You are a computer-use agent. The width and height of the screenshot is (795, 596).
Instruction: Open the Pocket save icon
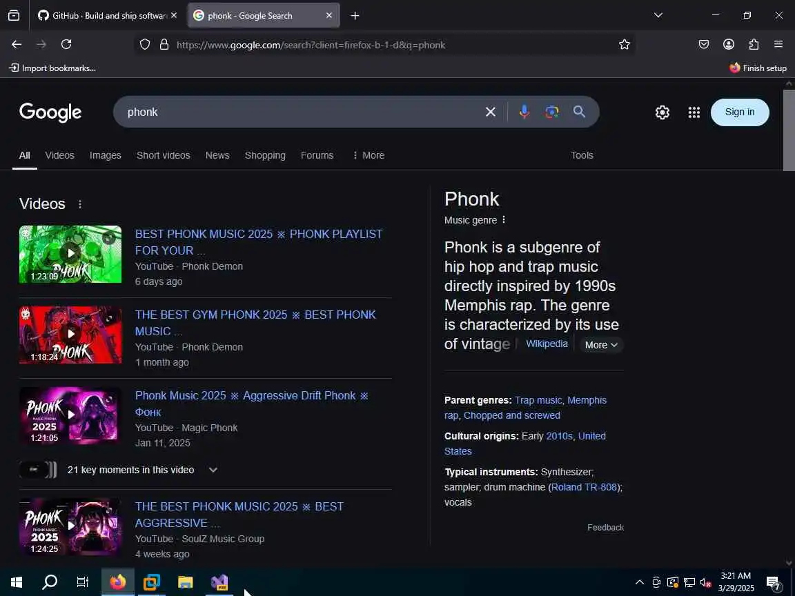704,45
